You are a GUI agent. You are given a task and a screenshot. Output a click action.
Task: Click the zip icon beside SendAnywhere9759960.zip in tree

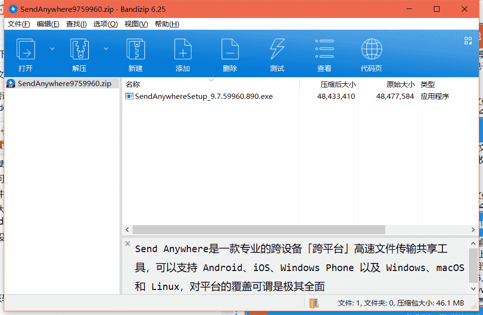point(11,84)
